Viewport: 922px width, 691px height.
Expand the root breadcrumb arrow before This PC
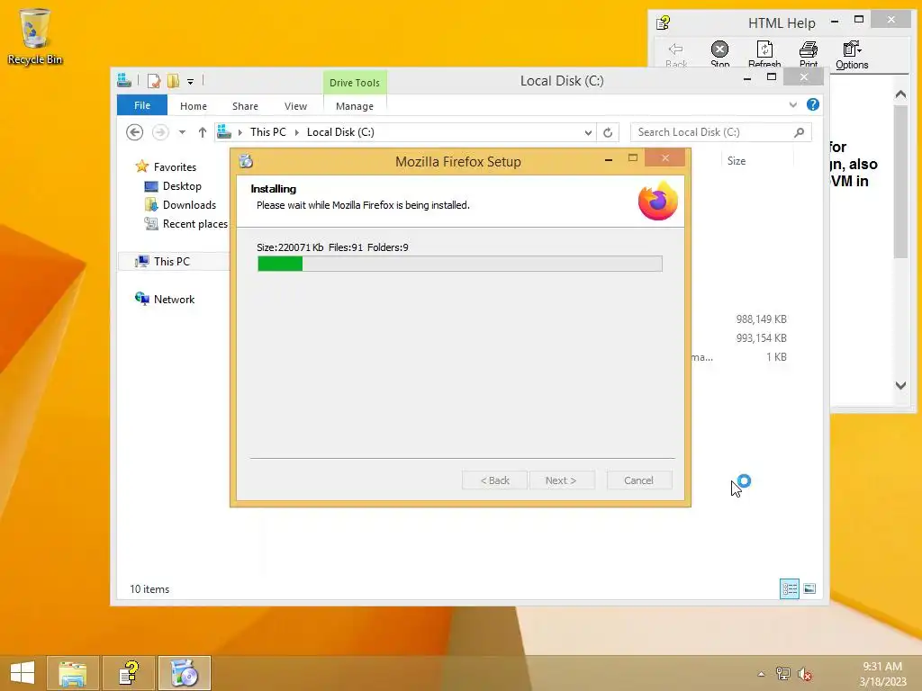tap(240, 133)
